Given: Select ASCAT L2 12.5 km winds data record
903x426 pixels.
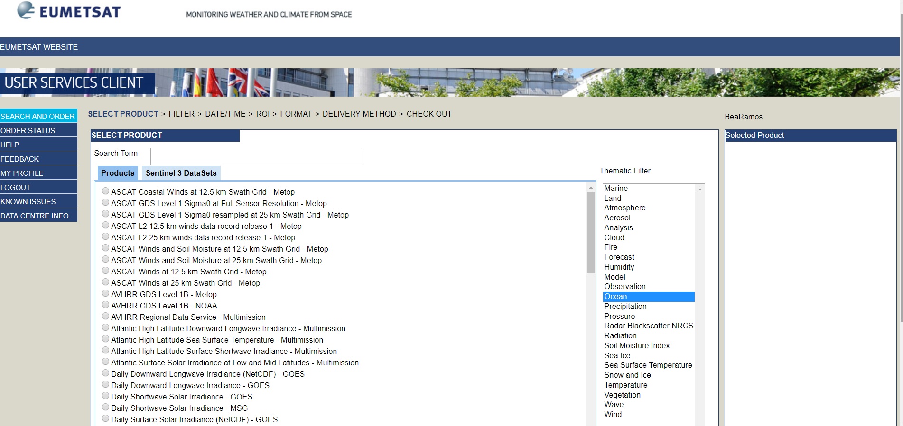Looking at the screenshot, I should click(x=105, y=226).
